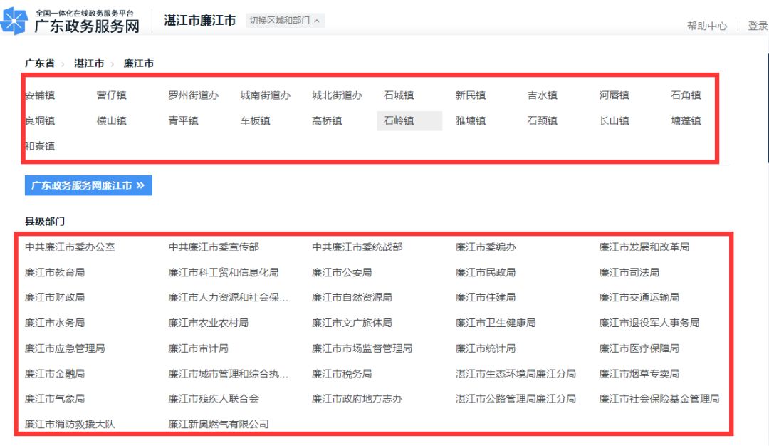Viewport: 769px width, 446px height.
Task: Open 廉江市教育局
Action: pyautogui.click(x=55, y=272)
